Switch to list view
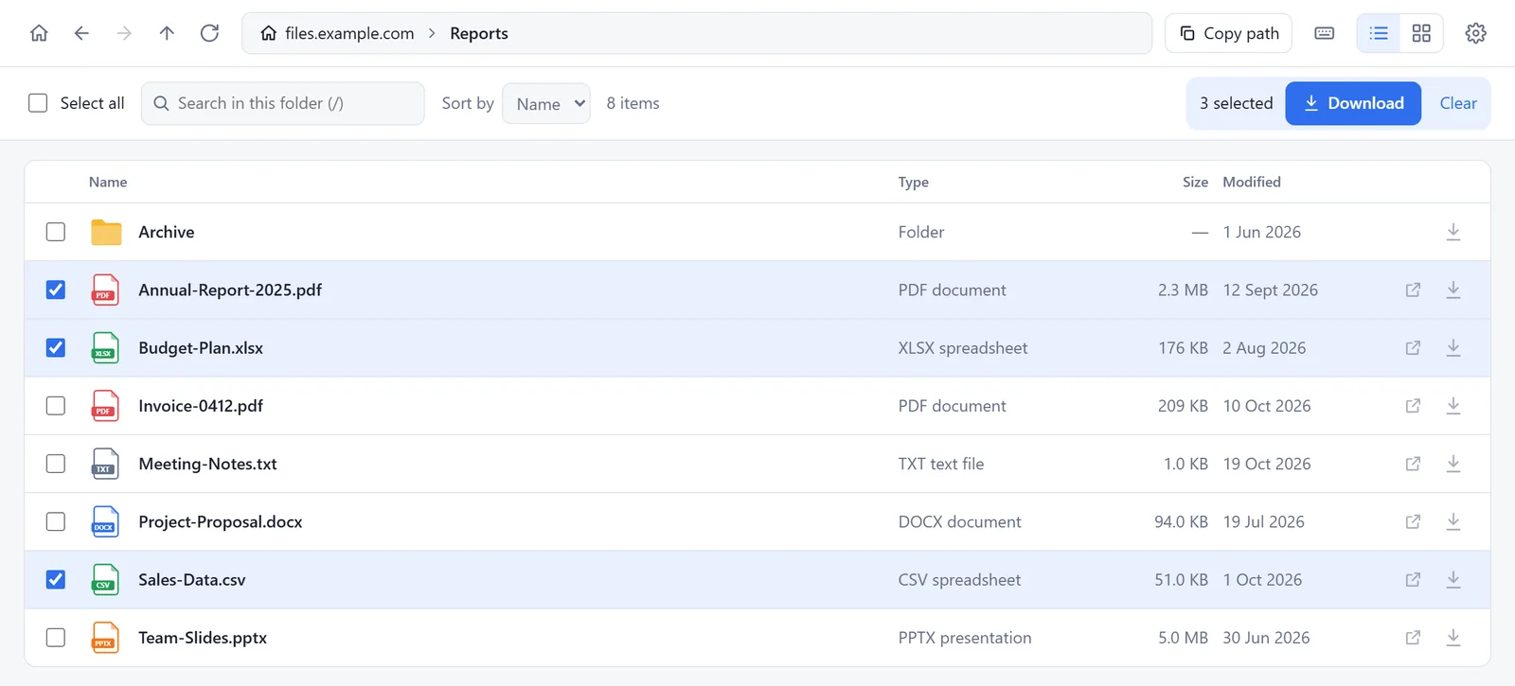The image size is (1515, 686). click(x=1379, y=33)
